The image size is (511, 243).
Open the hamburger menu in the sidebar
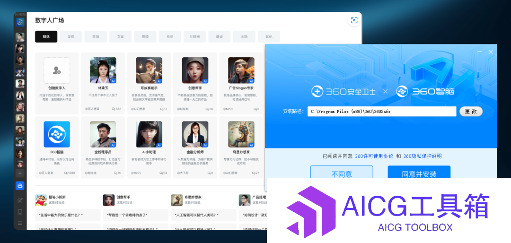pos(20,223)
